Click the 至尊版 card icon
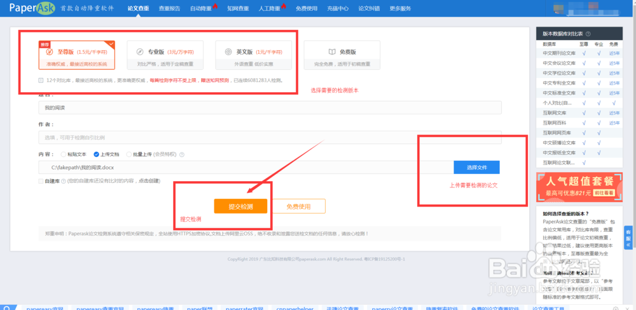Image resolution: width=636 pixels, height=310 pixels. (x=50, y=52)
